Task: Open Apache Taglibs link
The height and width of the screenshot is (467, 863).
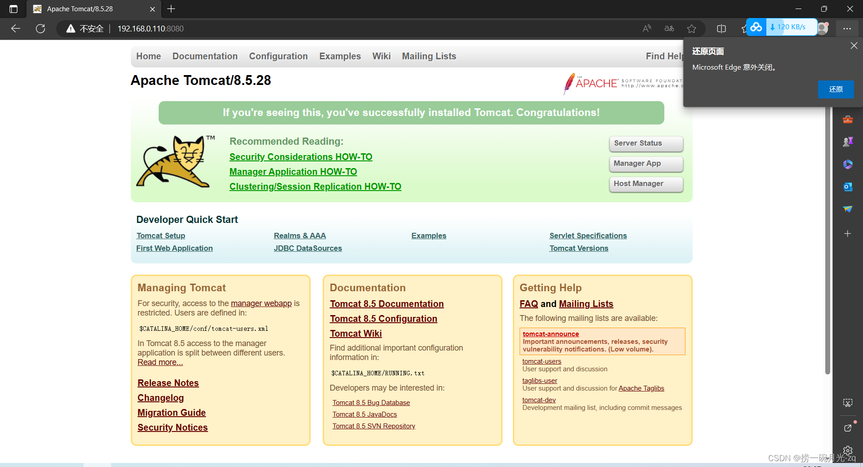Action: coord(641,388)
